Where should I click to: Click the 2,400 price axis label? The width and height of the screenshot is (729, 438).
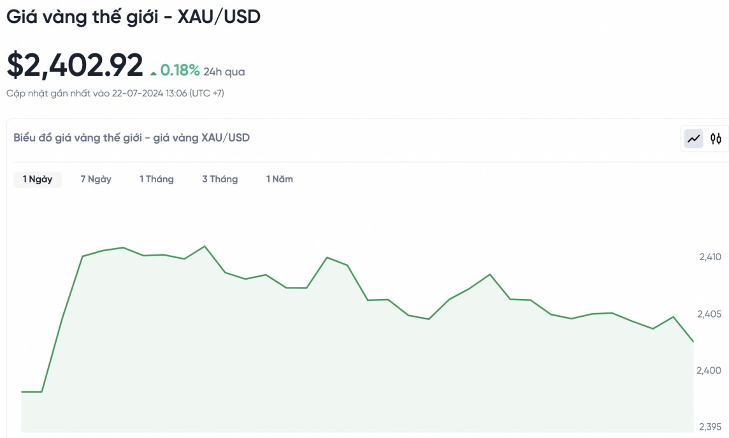point(710,370)
